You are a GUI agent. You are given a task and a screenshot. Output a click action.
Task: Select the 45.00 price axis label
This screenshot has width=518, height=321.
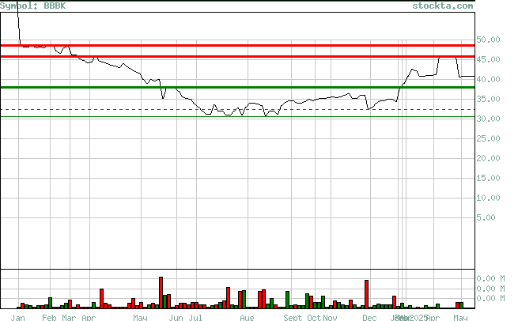[x=488, y=59]
